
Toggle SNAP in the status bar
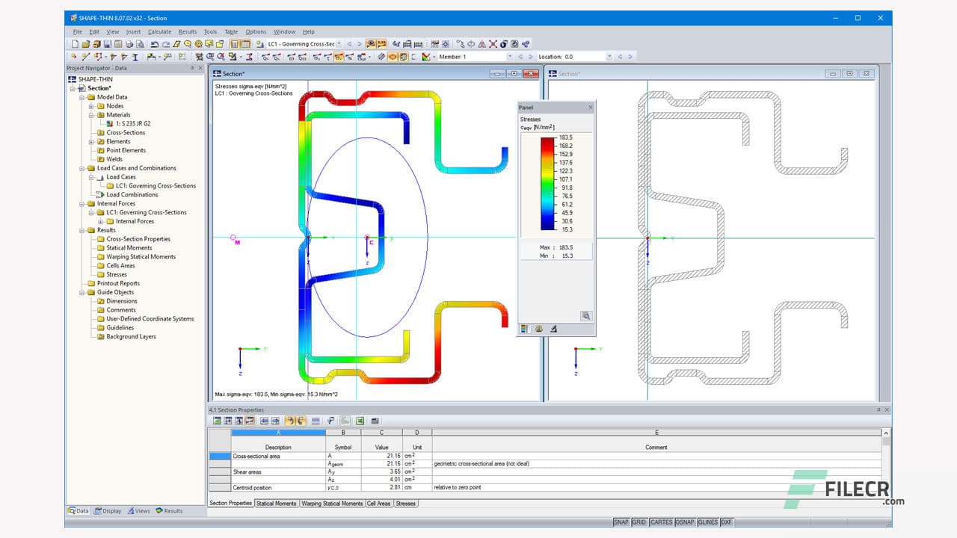click(621, 522)
